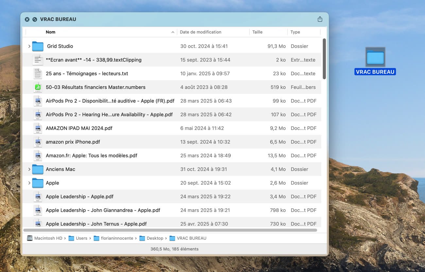Click the PDF icon for AMAZON IPAD MAI 2024

click(38, 128)
